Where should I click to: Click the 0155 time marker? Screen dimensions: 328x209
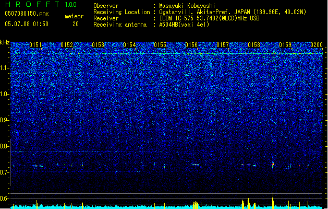pyautogui.click(x=160, y=45)
